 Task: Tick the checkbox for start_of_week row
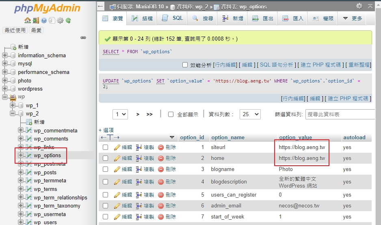coord(105,217)
